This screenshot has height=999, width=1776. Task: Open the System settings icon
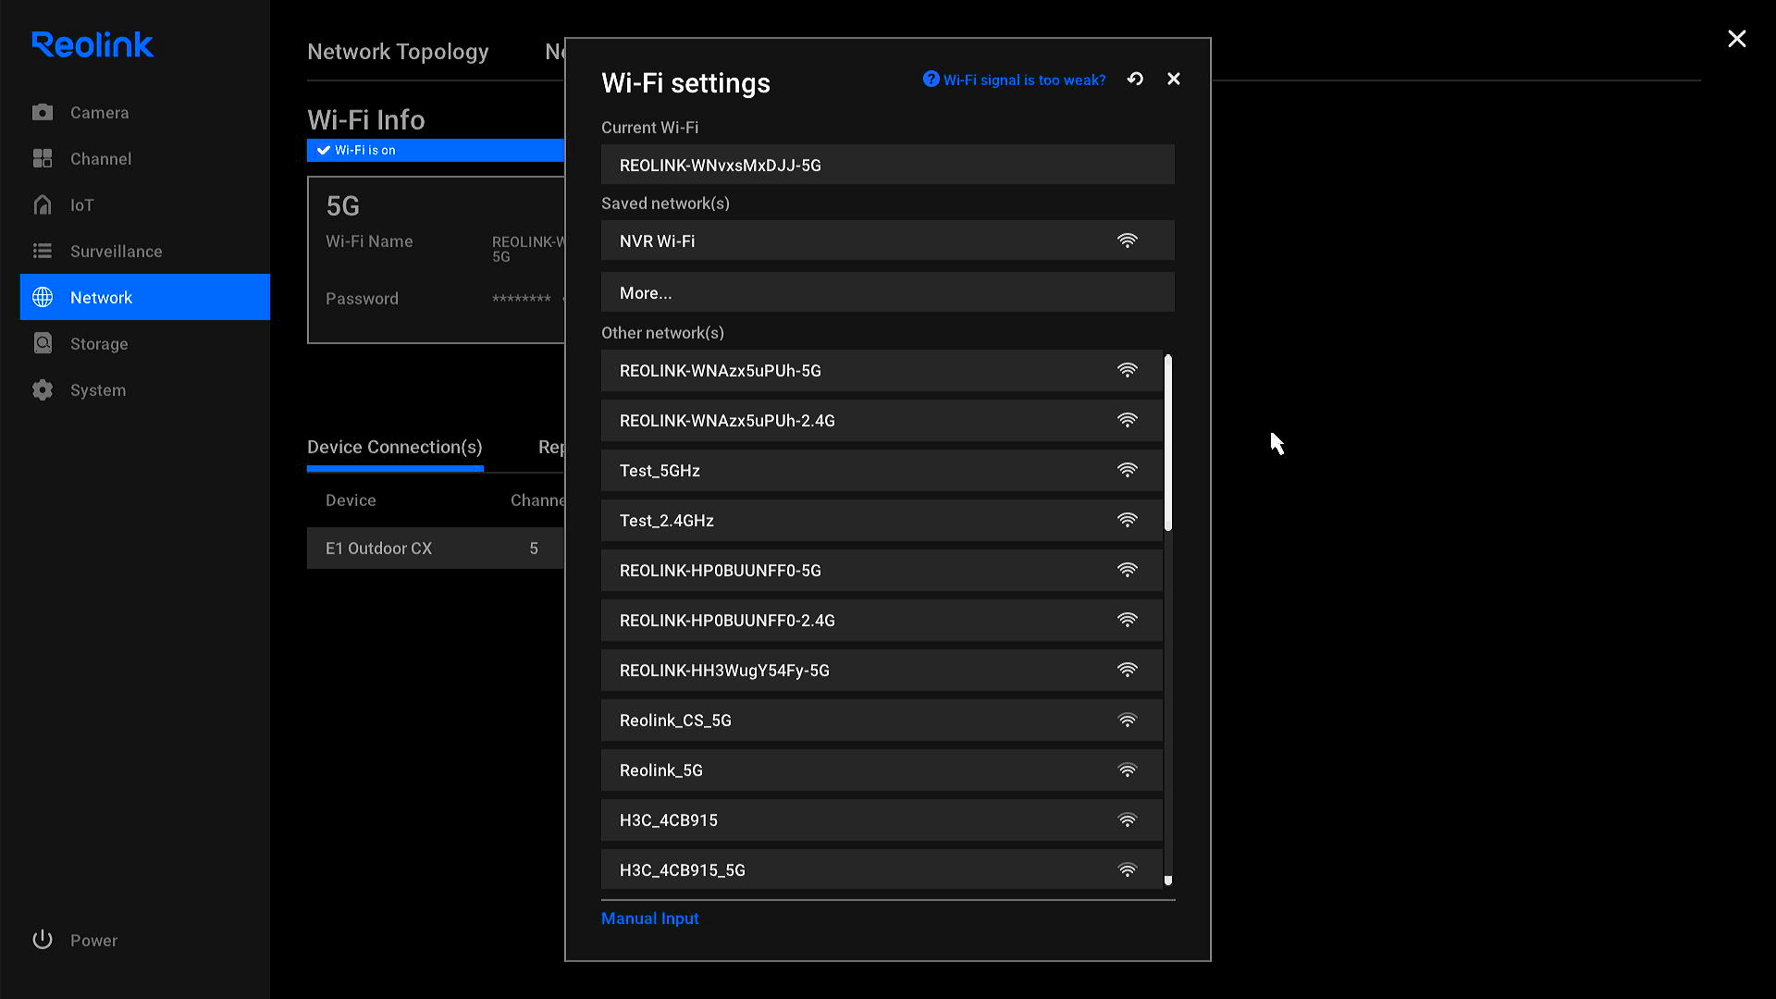tap(43, 389)
